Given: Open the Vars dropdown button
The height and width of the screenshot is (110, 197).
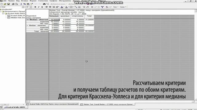Looking at the screenshot, I should (116, 7).
